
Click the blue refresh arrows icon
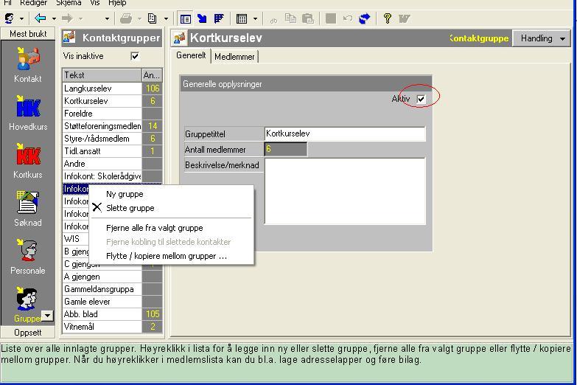[x=364, y=18]
